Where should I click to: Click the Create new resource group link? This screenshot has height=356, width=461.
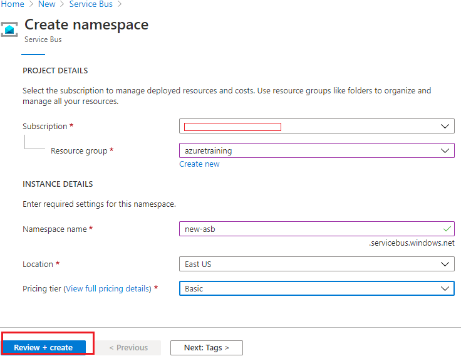click(x=199, y=164)
